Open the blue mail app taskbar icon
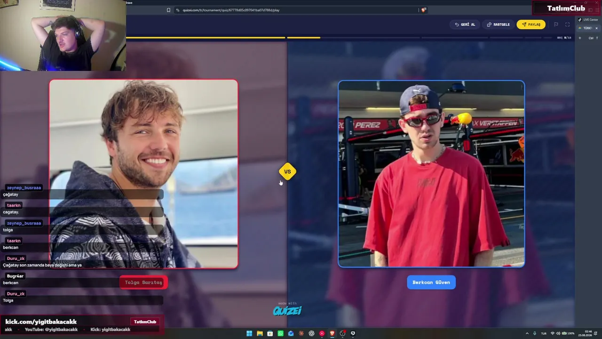The image size is (602, 339). (x=291, y=333)
